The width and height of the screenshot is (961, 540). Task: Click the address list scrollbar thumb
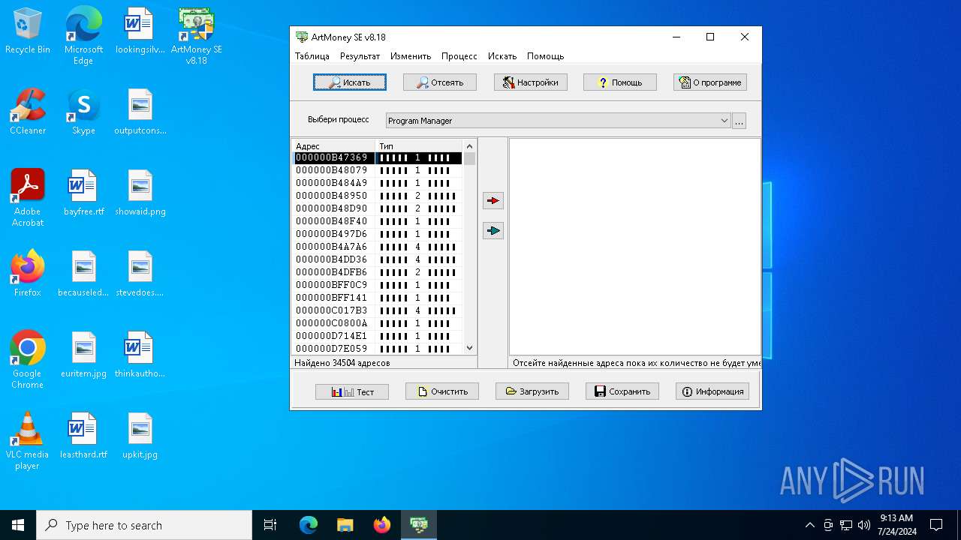tap(470, 159)
